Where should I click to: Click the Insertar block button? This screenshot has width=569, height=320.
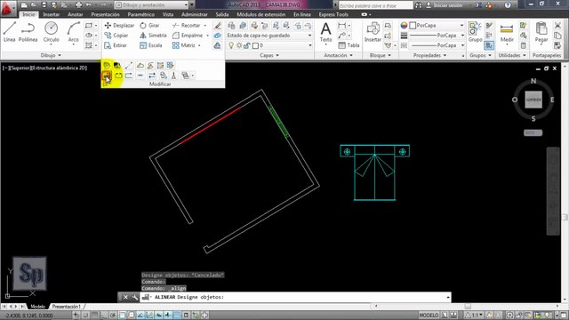coord(373,32)
